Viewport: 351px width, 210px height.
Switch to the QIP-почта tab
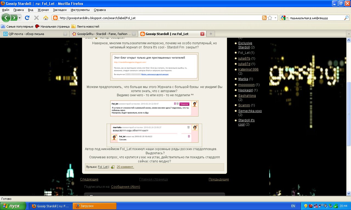coord(35,34)
